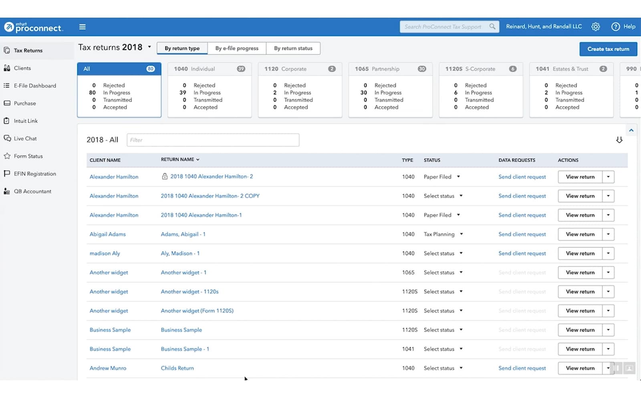Open return Another widget (Form 1120S)

coord(197,311)
